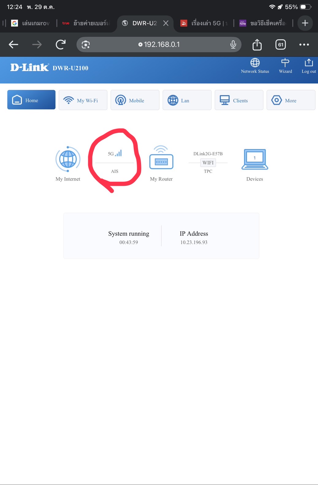
Task: Switch to the ขอวิธีเช็คเครื่อ tab
Action: [262, 23]
